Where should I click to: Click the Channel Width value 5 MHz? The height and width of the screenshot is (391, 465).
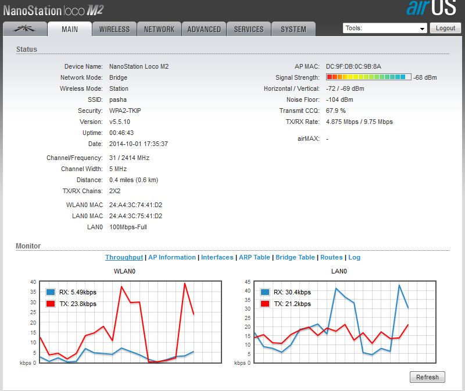tap(118, 169)
